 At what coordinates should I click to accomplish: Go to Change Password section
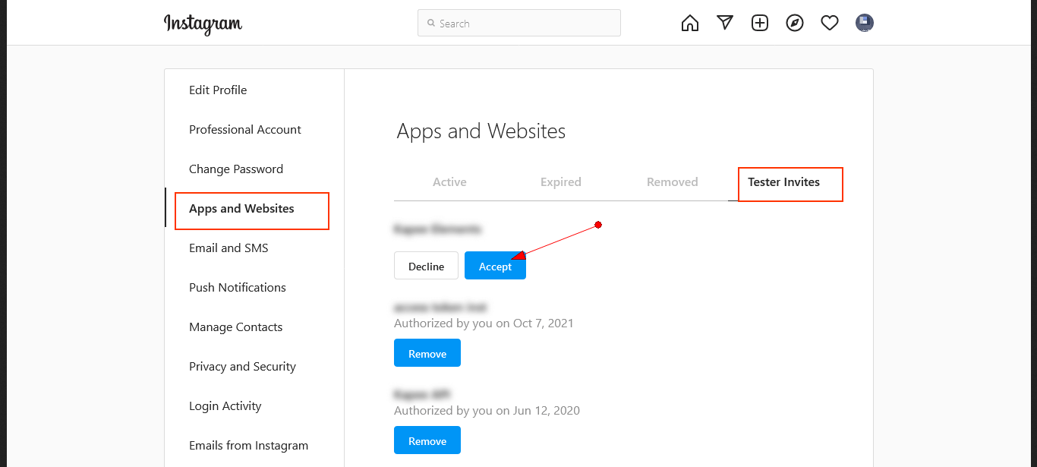236,169
